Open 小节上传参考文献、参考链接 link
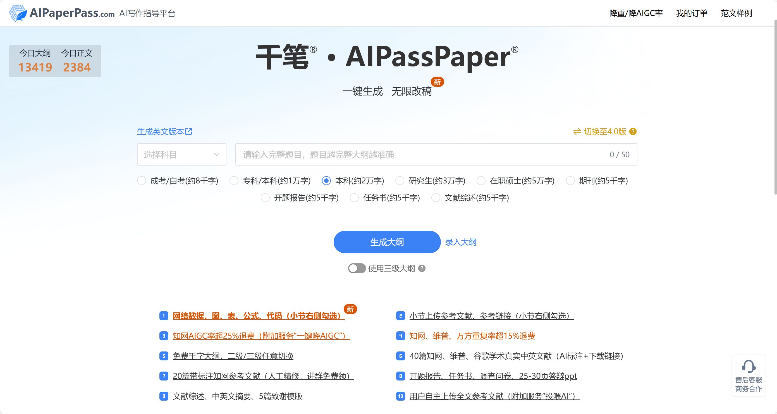 coord(491,316)
